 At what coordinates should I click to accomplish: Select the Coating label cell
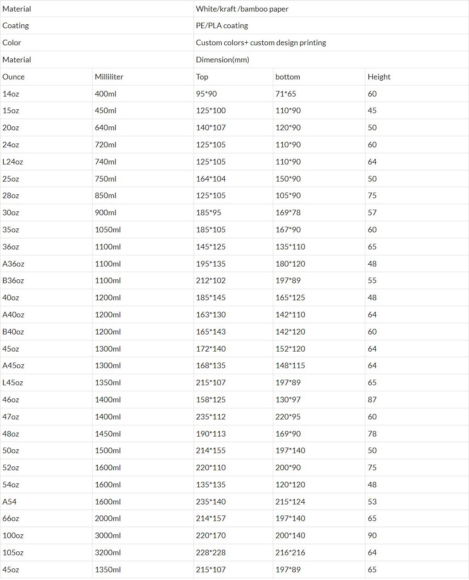pyautogui.click(x=16, y=26)
